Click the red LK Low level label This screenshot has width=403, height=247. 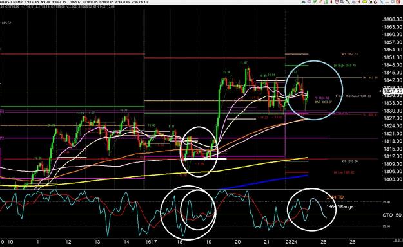[x=344, y=172]
